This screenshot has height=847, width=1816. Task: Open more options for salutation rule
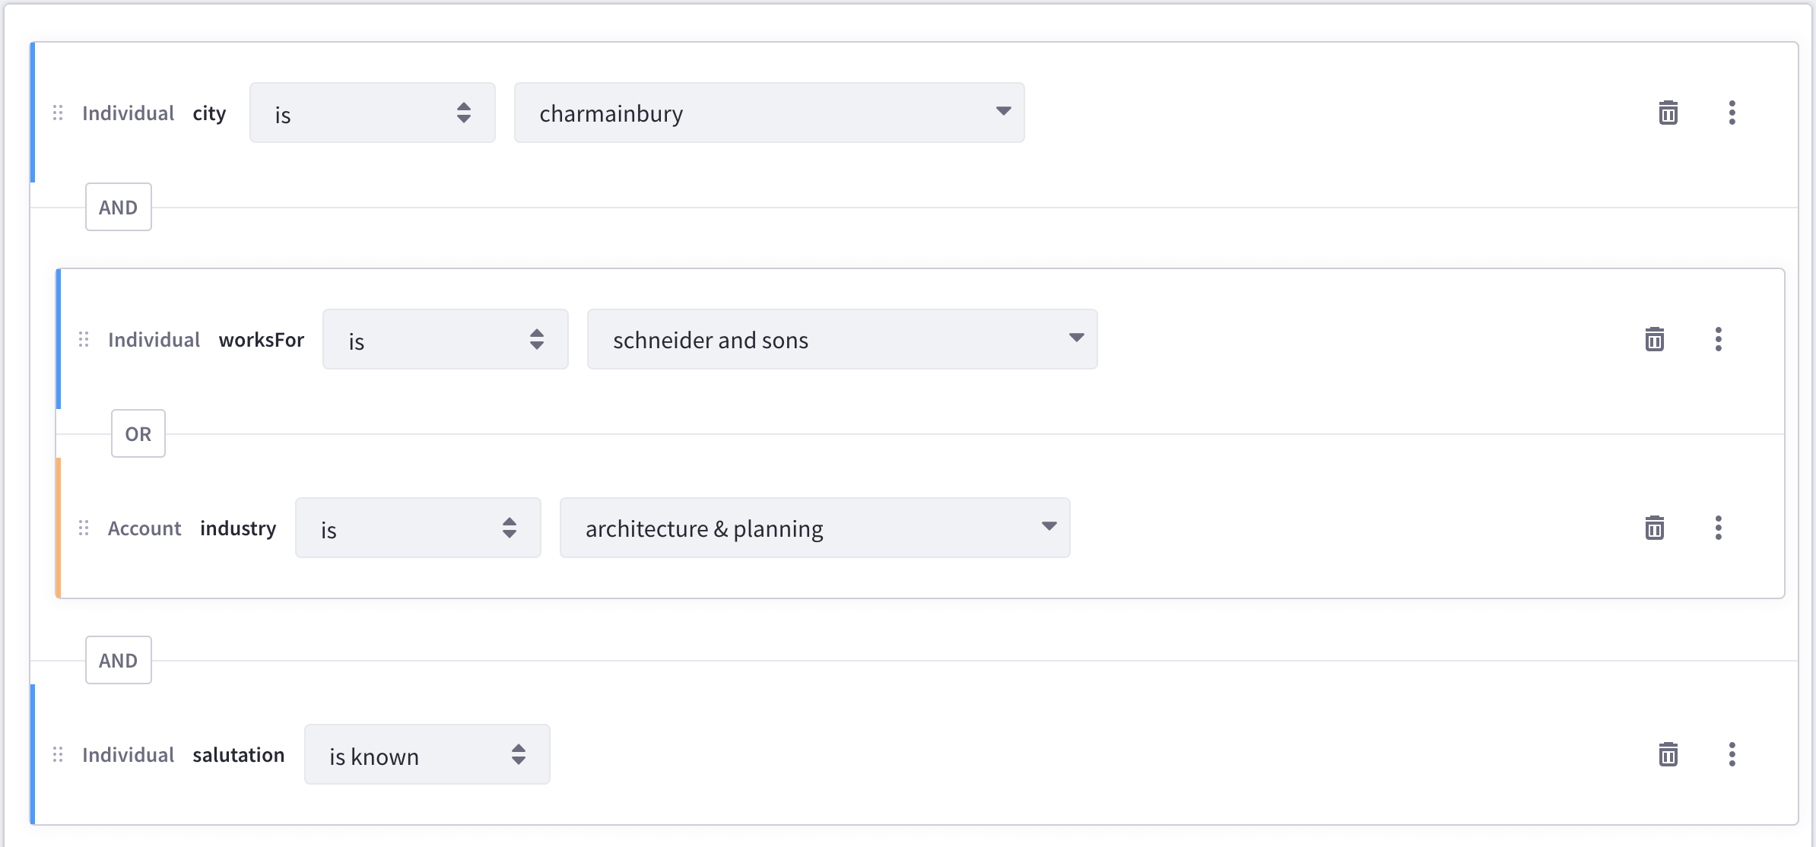tap(1732, 754)
